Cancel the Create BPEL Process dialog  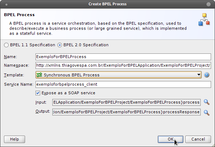[x=198, y=139]
